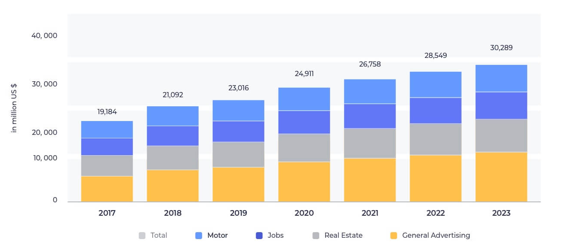Click the 26,758 total value label

[x=370, y=64]
